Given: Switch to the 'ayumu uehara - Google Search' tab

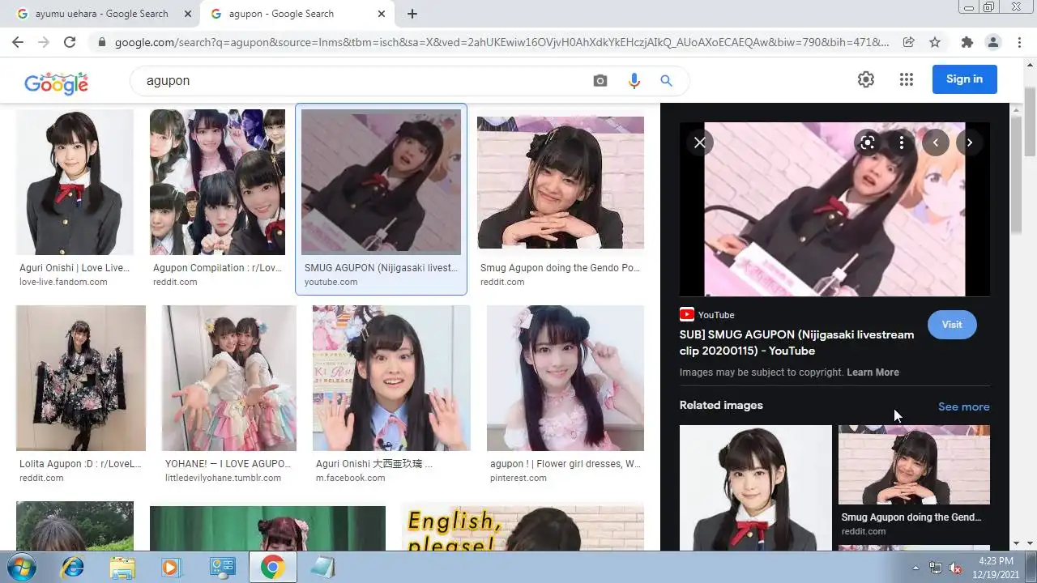Looking at the screenshot, I should pyautogui.click(x=101, y=14).
